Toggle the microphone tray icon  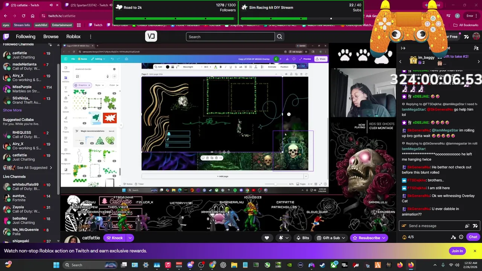pos(443,265)
